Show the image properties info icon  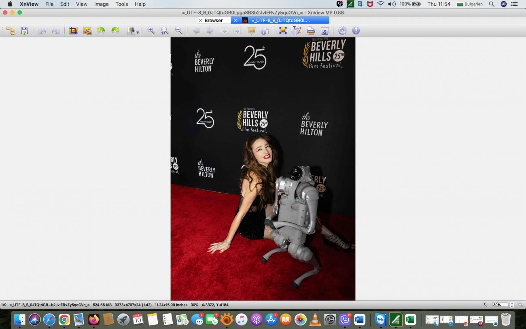(265, 31)
